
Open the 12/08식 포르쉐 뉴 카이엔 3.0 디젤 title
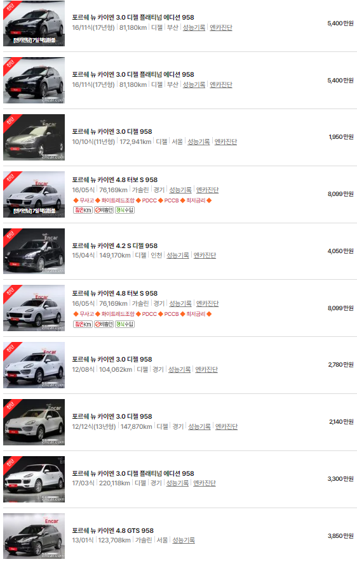click(x=112, y=359)
